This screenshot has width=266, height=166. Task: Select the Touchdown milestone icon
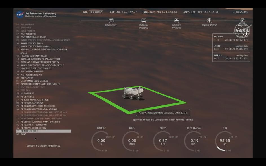[x=242, y=21]
